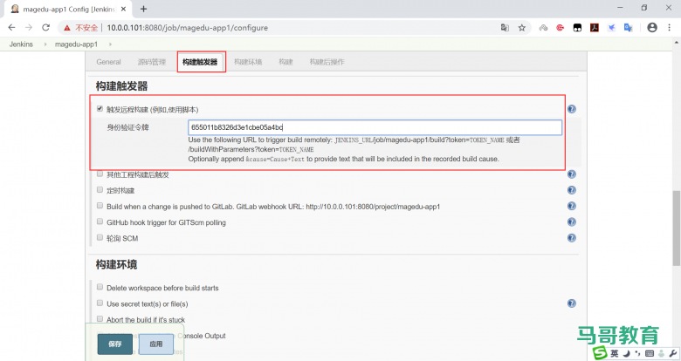681x361 pixels.
Task: Click the page vertical scrollbar
Action: 677,228
